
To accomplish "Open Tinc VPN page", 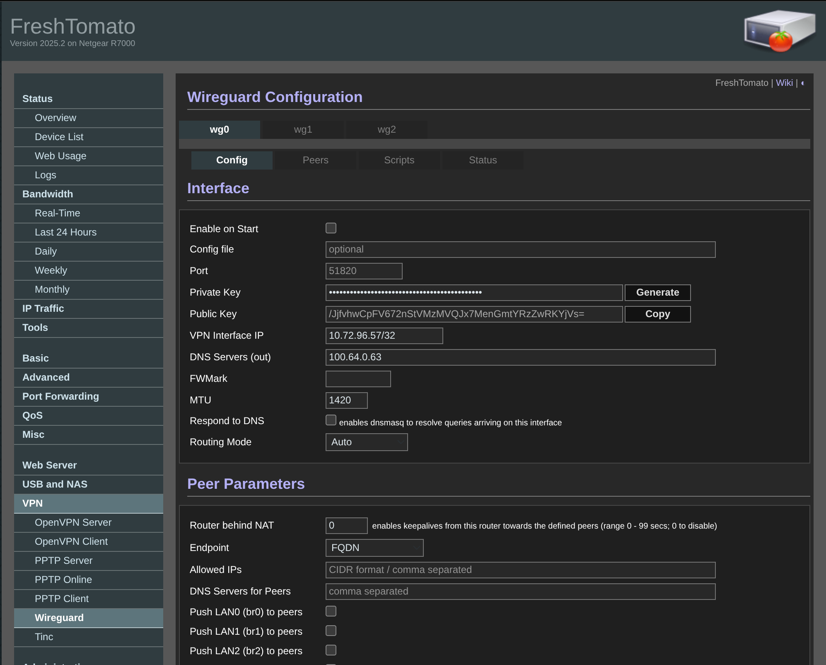I will (x=89, y=637).
